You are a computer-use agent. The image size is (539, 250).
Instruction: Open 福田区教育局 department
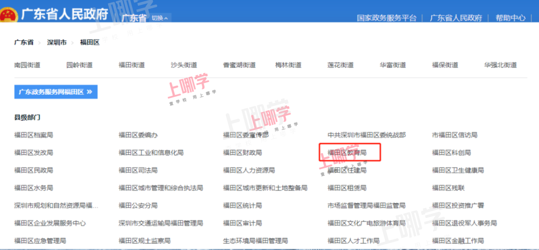(x=347, y=153)
